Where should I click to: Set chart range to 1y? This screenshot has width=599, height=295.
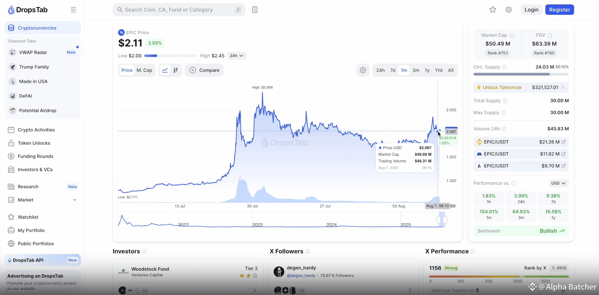(427, 70)
